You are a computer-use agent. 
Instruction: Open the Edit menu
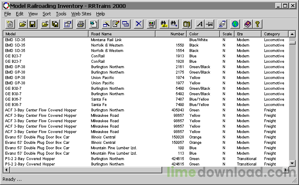tap(20, 14)
